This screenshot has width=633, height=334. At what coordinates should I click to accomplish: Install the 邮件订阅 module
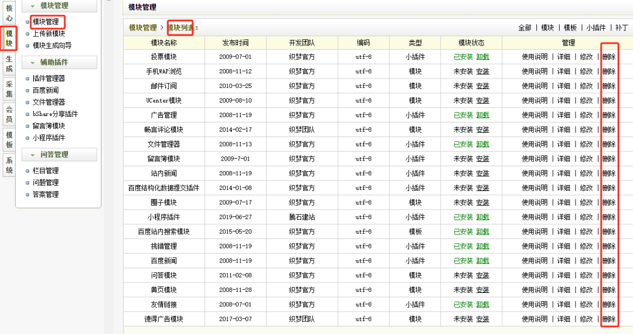click(483, 86)
